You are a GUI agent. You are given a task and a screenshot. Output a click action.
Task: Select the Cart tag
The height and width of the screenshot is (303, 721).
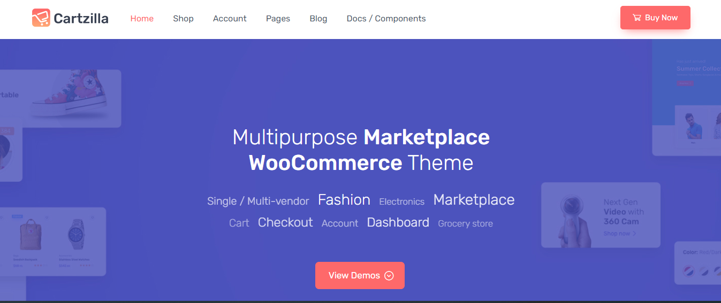tap(239, 223)
